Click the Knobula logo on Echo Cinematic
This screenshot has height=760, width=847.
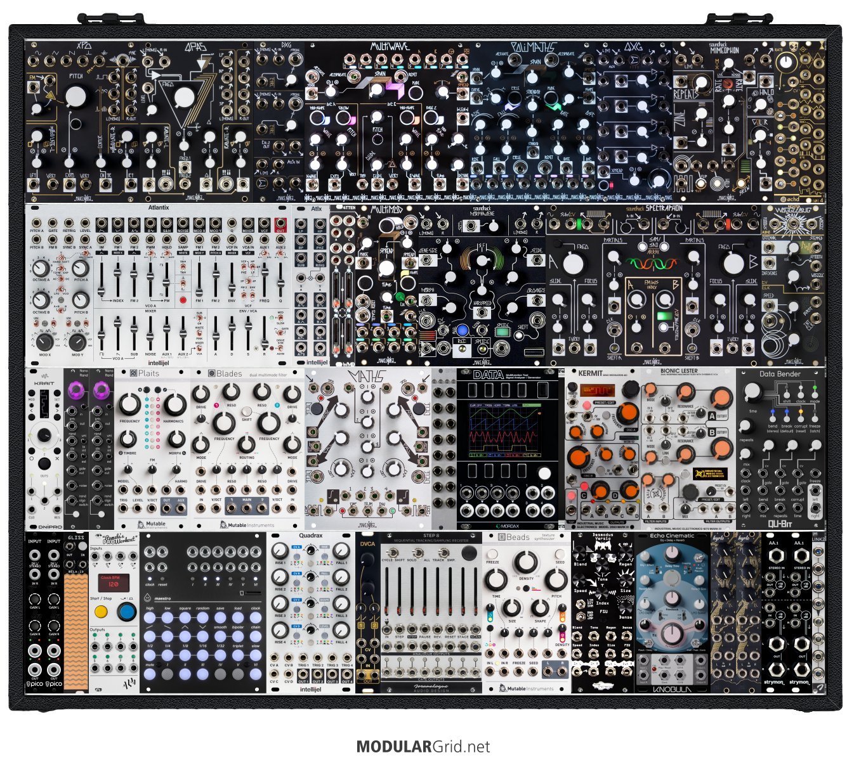672,688
